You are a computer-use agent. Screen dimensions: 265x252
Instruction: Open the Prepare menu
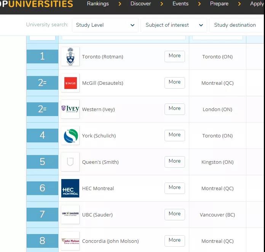coord(219,4)
